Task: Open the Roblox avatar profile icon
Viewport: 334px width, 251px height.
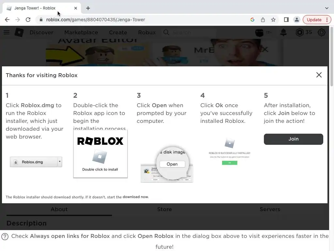Action: pyautogui.click(x=259, y=32)
